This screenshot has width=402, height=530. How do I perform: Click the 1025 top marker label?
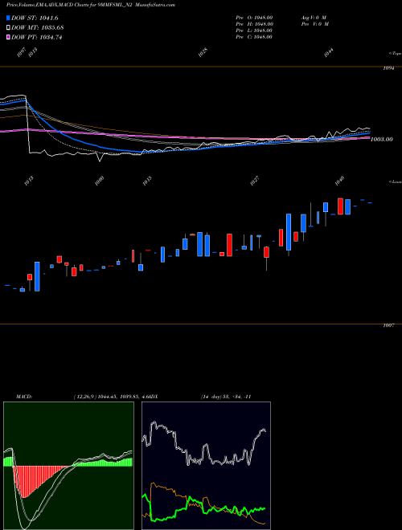(203, 52)
